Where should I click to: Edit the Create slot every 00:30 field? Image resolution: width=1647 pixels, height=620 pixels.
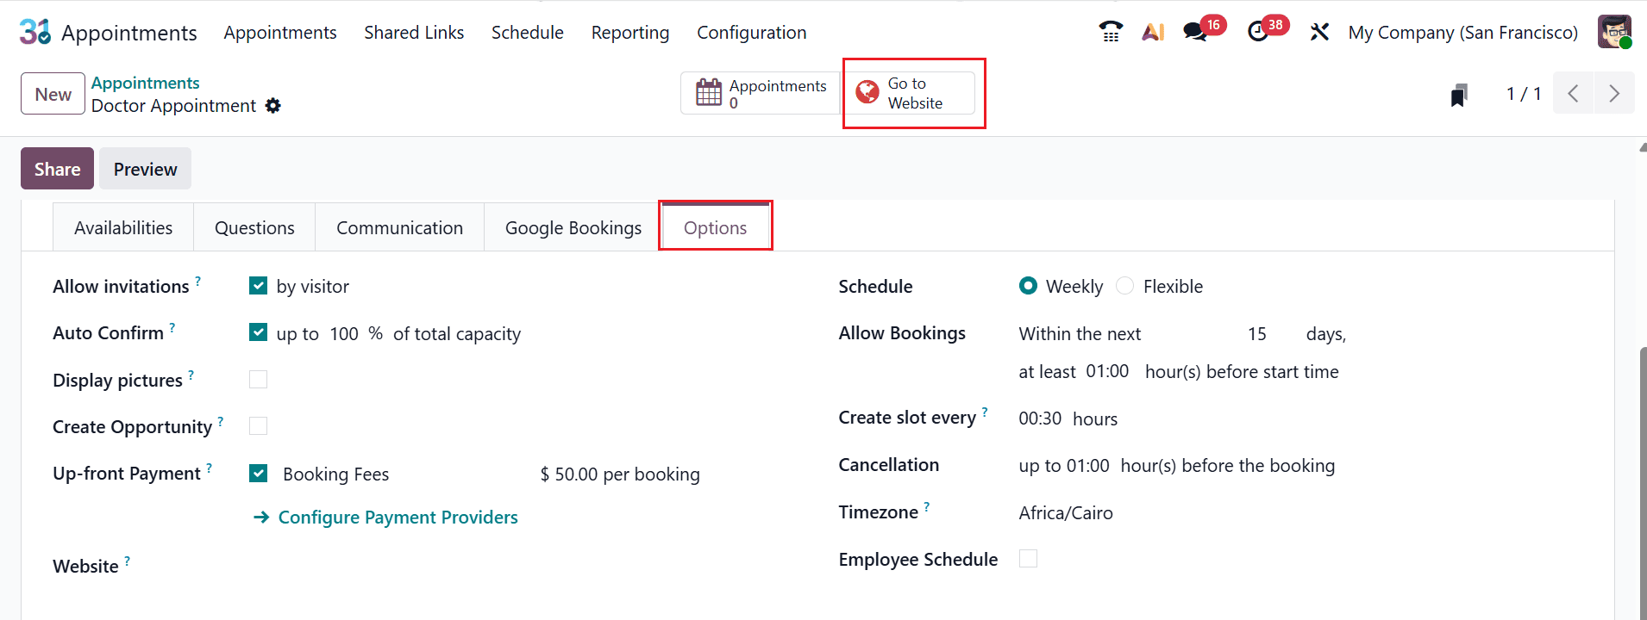tap(1040, 418)
